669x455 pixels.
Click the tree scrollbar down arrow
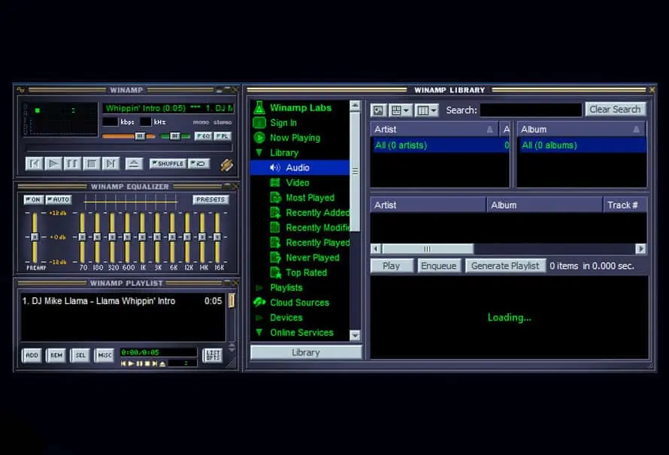(x=355, y=336)
